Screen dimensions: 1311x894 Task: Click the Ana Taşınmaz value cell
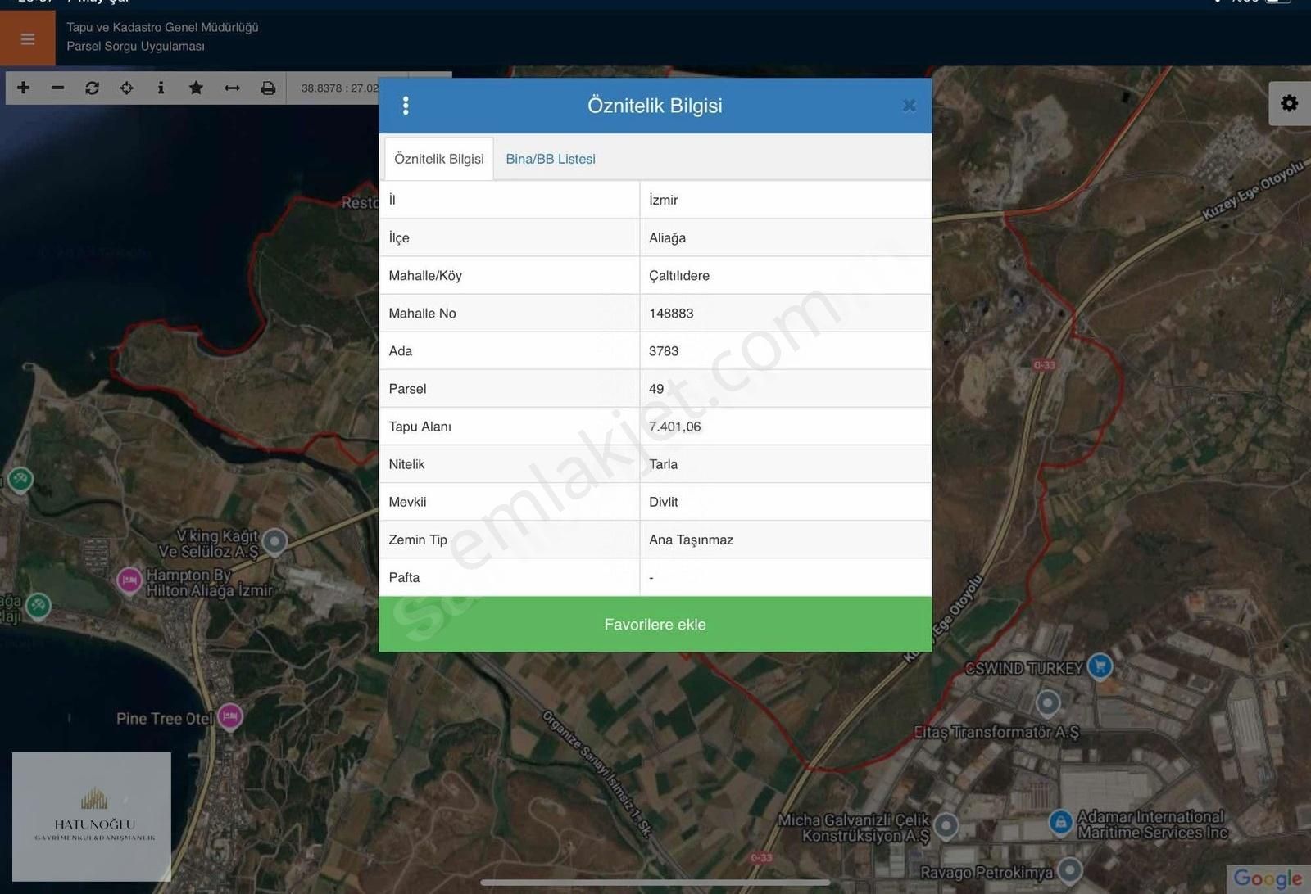tap(786, 540)
